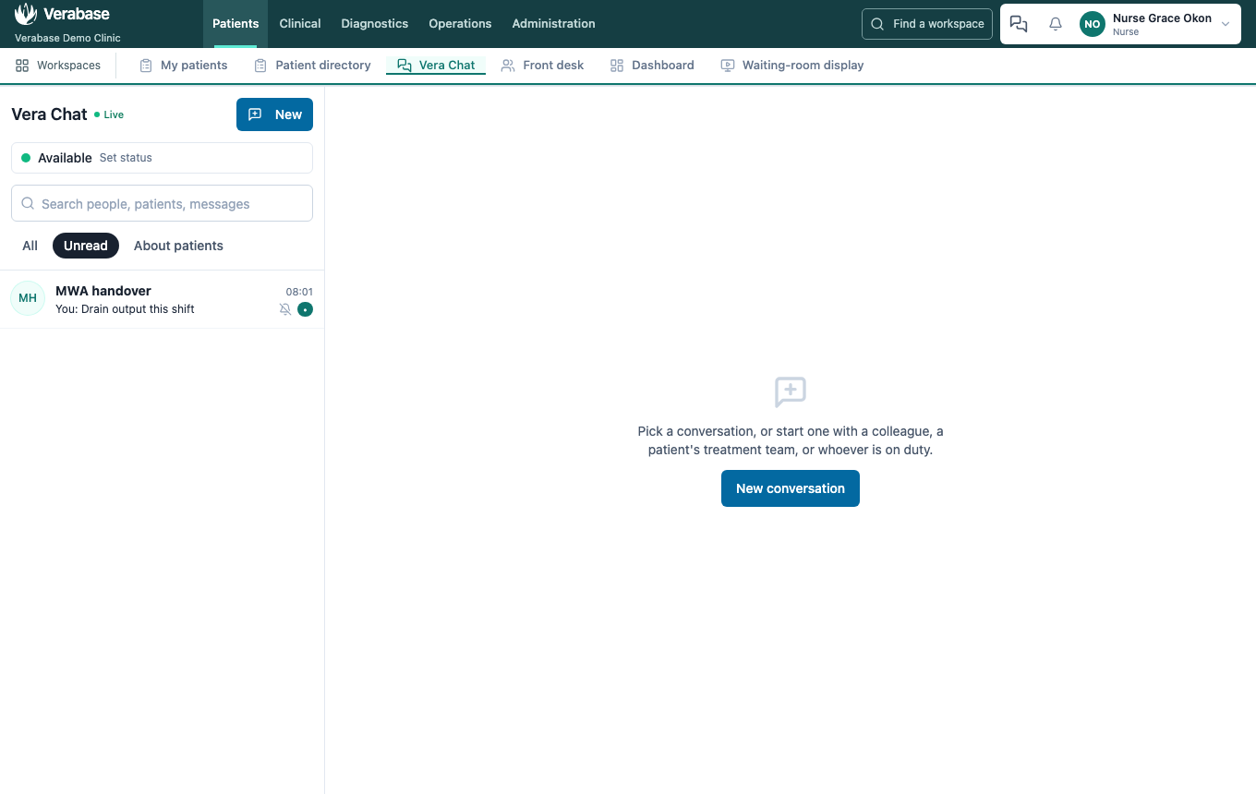Toggle the Unread filter

(86, 246)
